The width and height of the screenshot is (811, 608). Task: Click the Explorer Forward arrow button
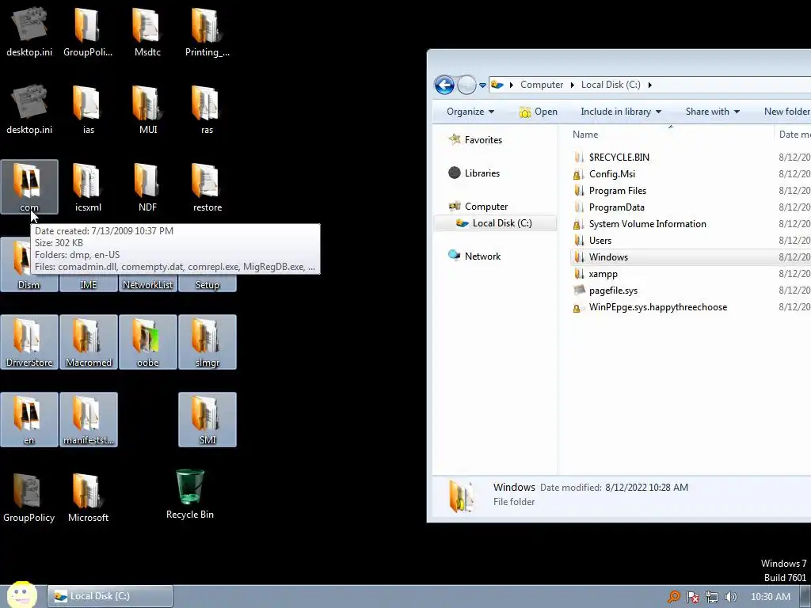(466, 85)
